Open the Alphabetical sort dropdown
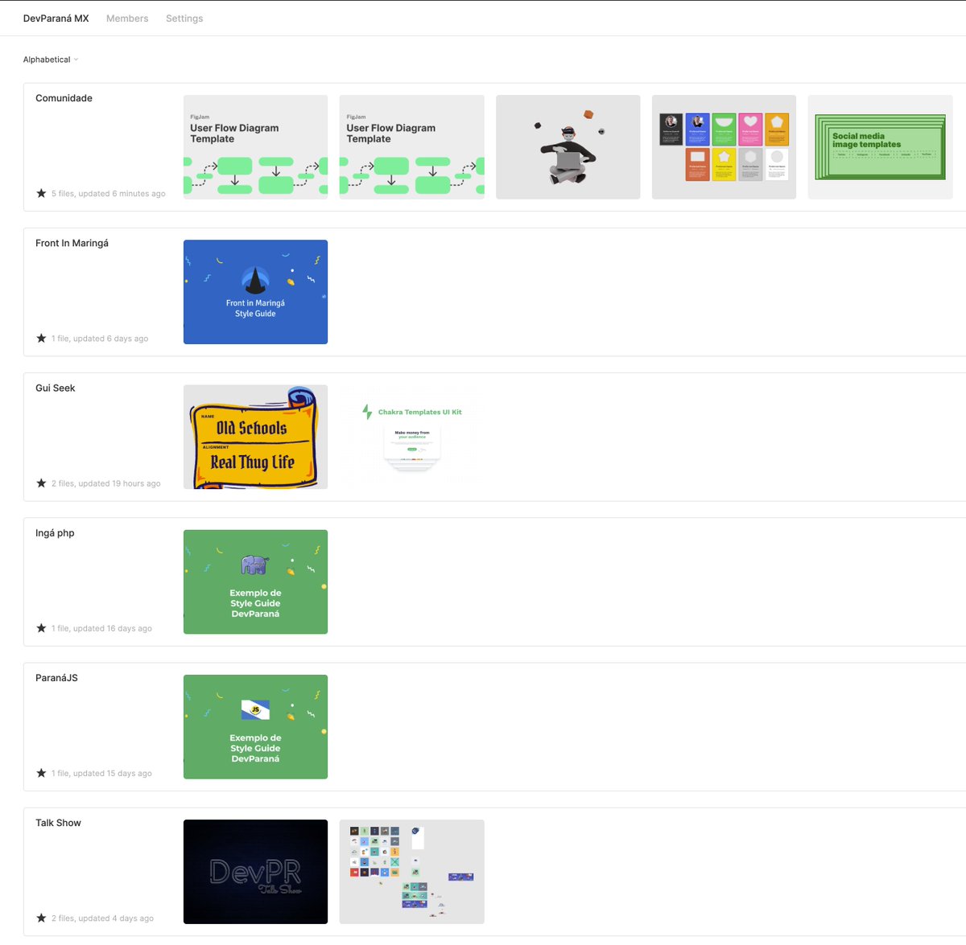The width and height of the screenshot is (966, 945). 51,60
